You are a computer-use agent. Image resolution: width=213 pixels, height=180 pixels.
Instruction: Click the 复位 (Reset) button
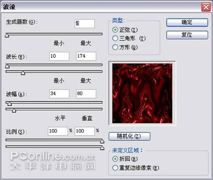coord(187,35)
